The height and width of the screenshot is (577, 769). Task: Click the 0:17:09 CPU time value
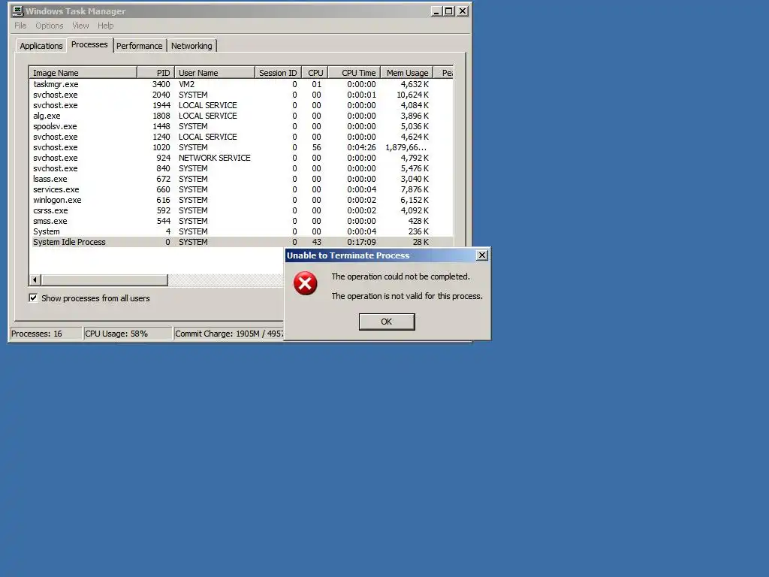(361, 243)
